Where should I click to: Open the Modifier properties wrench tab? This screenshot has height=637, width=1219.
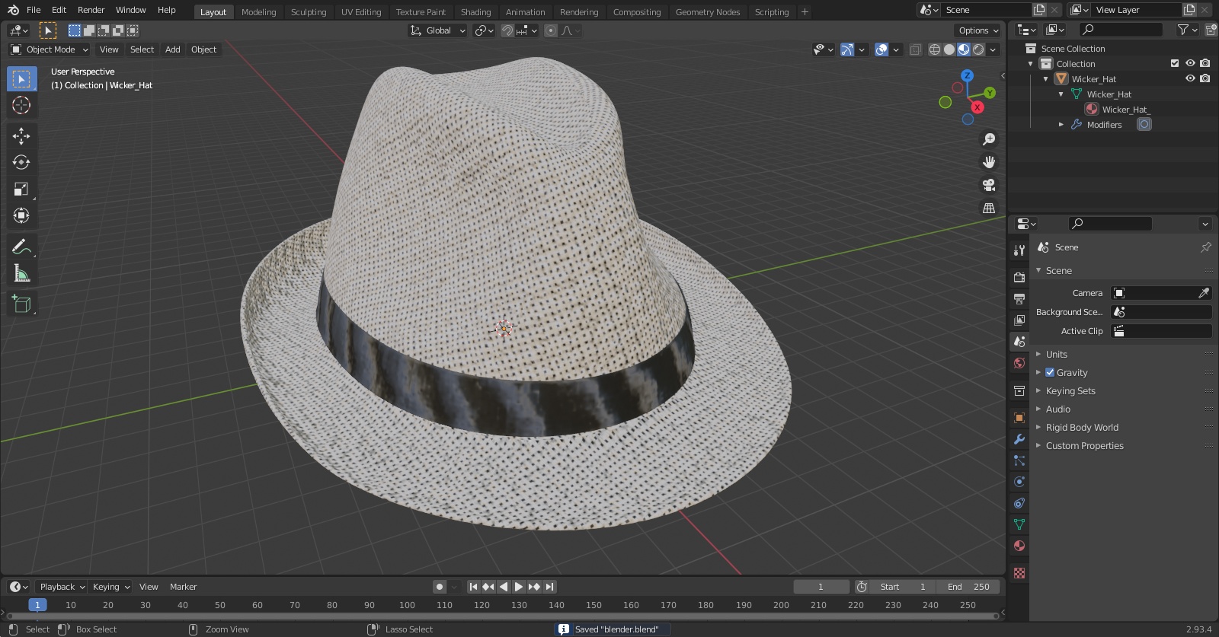tap(1019, 439)
